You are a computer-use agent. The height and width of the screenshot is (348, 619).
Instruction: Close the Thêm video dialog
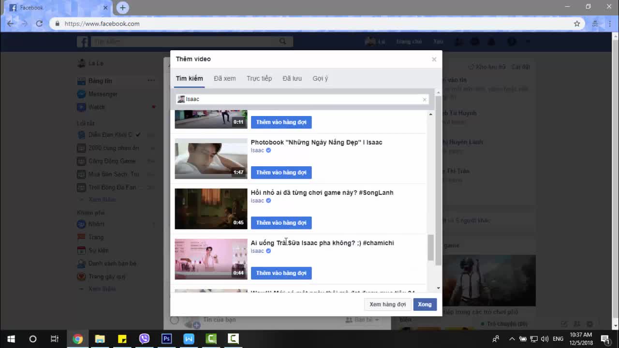pos(434,59)
